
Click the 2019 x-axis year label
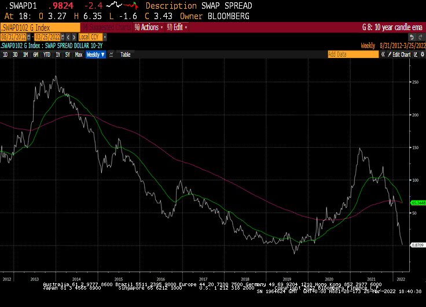pos(287,279)
